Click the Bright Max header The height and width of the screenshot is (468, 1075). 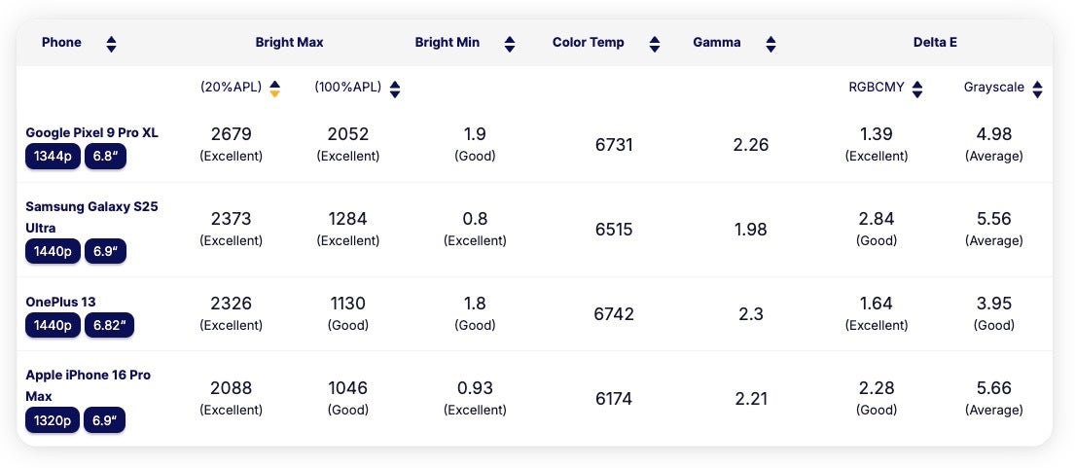click(x=289, y=43)
